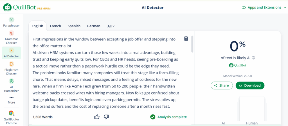Give thumbs down feedback on analysis

point(106,117)
